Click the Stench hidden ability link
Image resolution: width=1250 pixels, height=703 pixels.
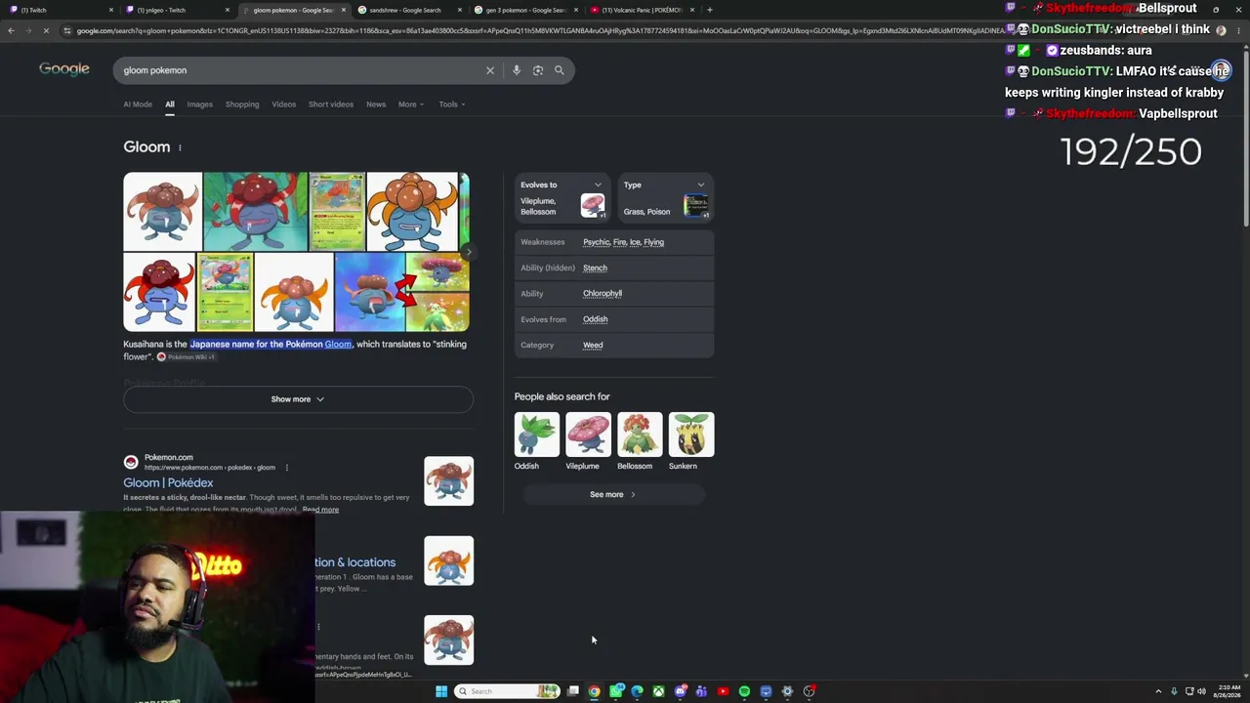pos(595,268)
